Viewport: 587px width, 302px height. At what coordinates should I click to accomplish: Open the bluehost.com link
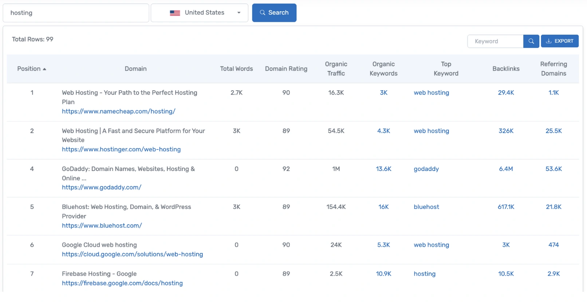pos(102,226)
